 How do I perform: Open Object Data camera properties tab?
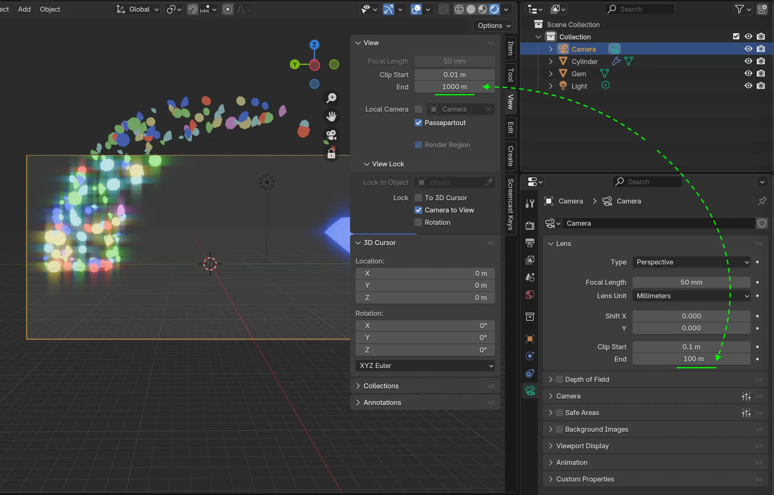(x=530, y=390)
